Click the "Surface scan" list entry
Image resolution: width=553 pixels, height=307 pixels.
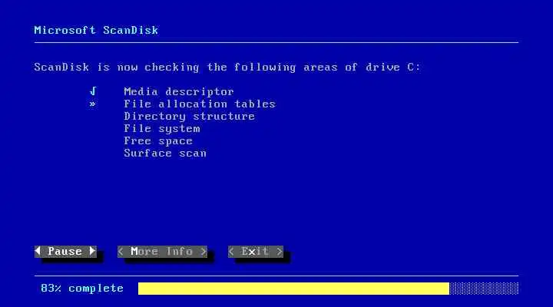[165, 153]
